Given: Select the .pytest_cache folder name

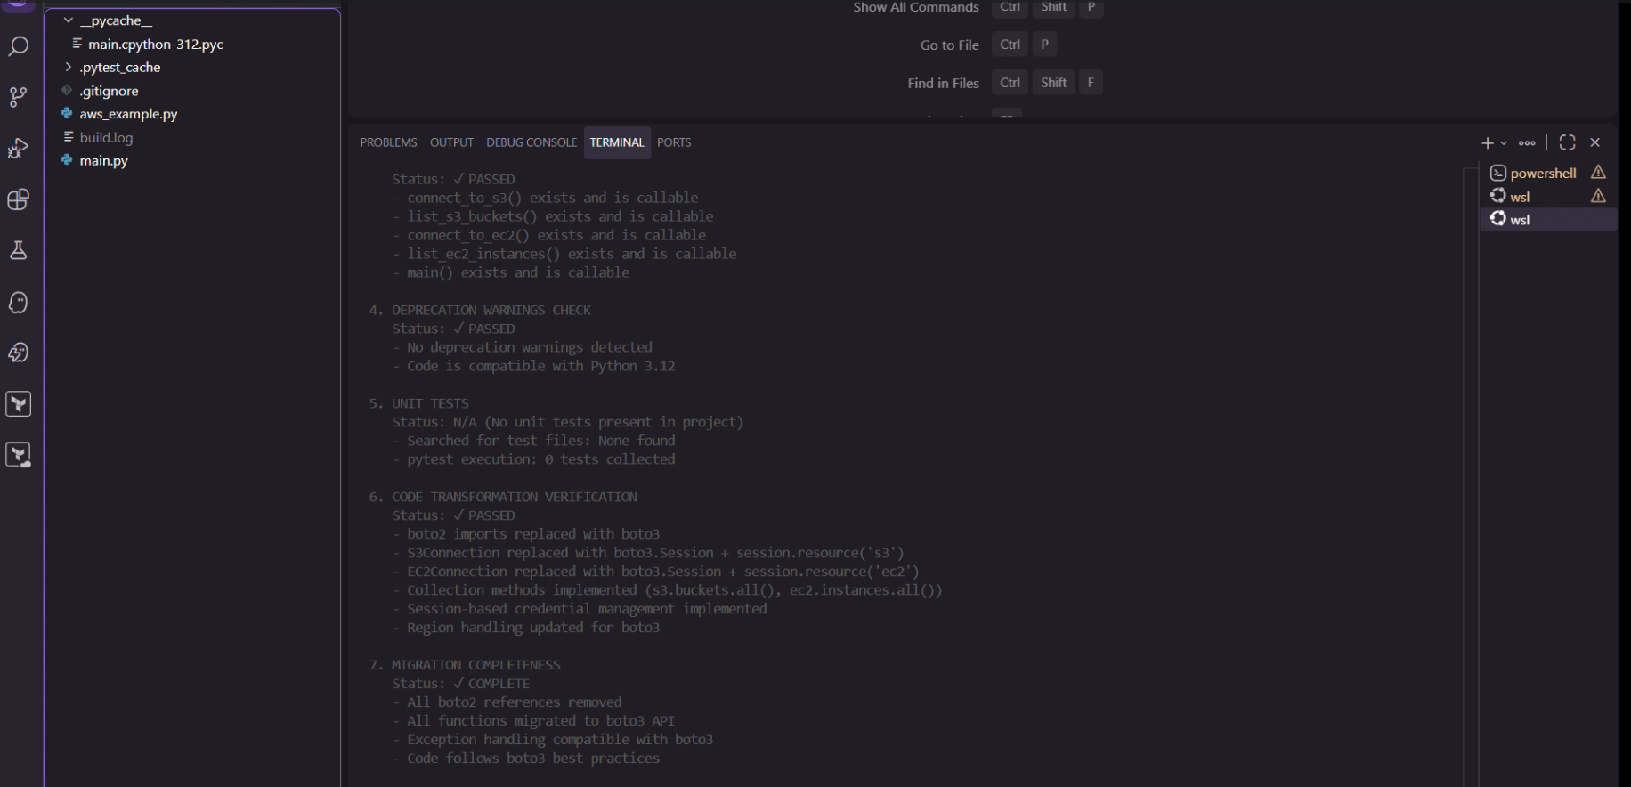Looking at the screenshot, I should tap(120, 68).
